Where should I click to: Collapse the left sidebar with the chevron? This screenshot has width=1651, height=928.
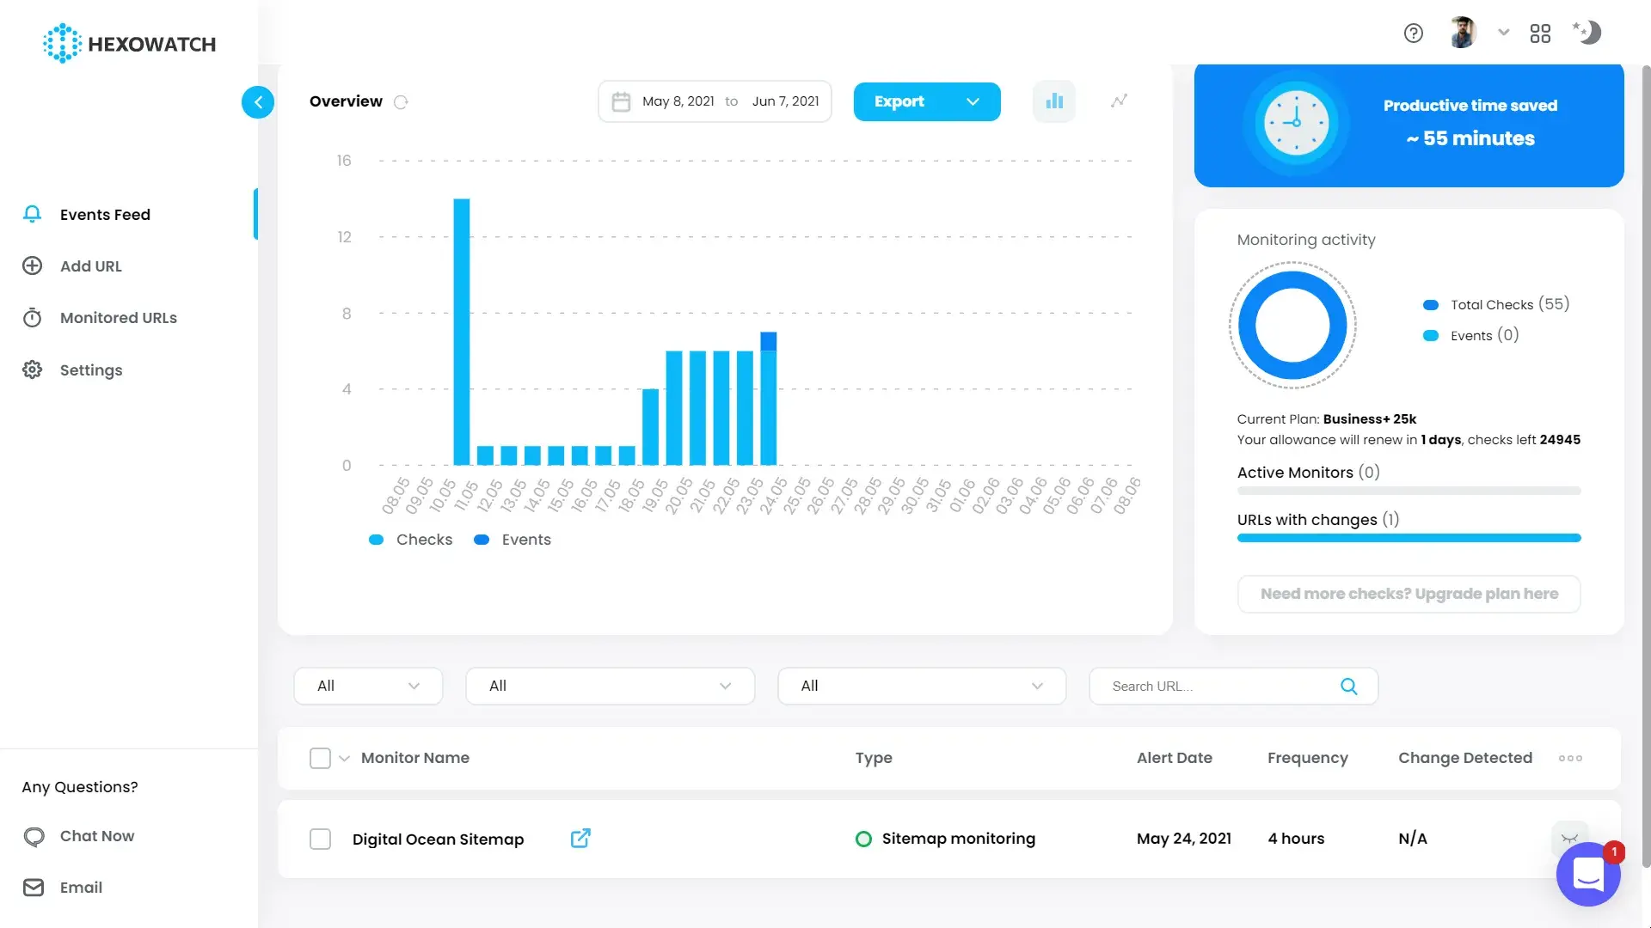258,102
